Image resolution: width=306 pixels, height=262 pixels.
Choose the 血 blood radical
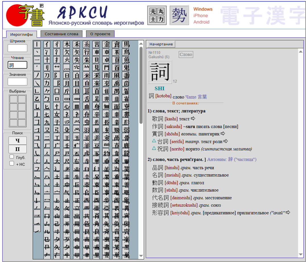point(86,107)
